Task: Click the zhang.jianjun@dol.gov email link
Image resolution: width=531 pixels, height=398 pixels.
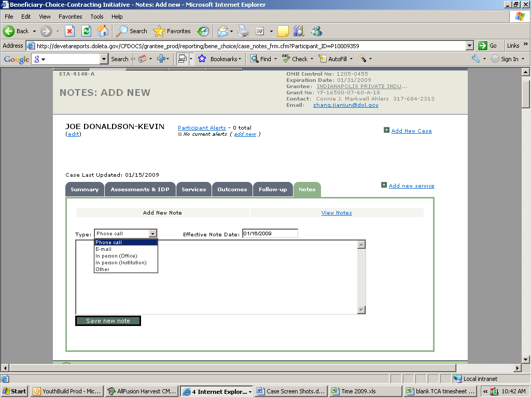Action: (x=346, y=105)
